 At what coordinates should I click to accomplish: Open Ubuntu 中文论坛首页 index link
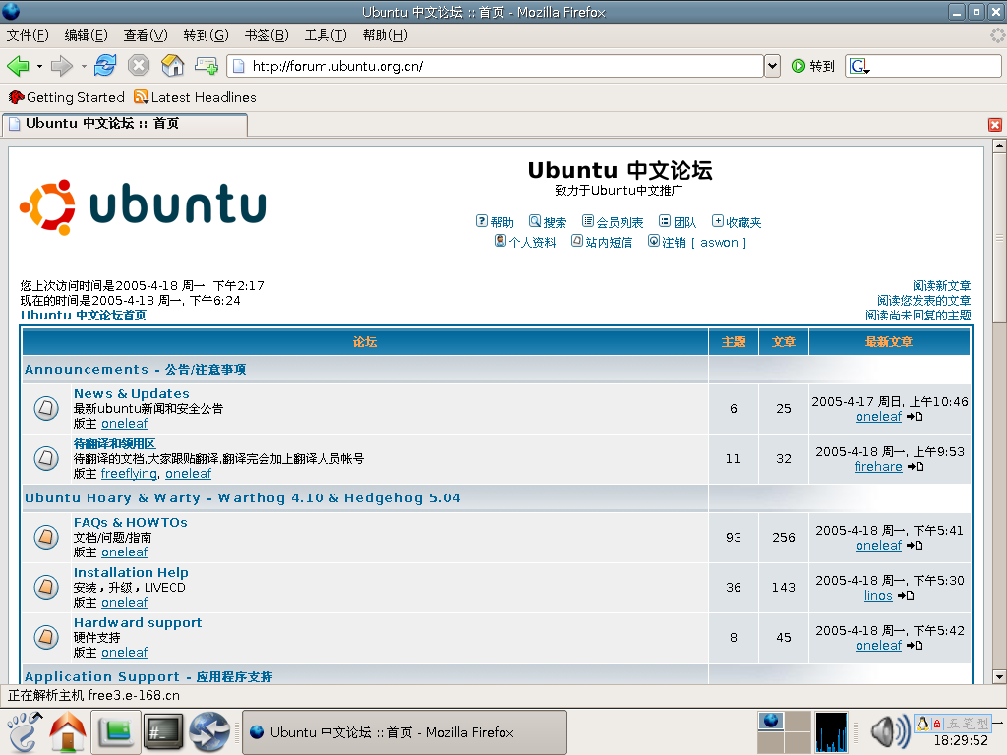(84, 316)
